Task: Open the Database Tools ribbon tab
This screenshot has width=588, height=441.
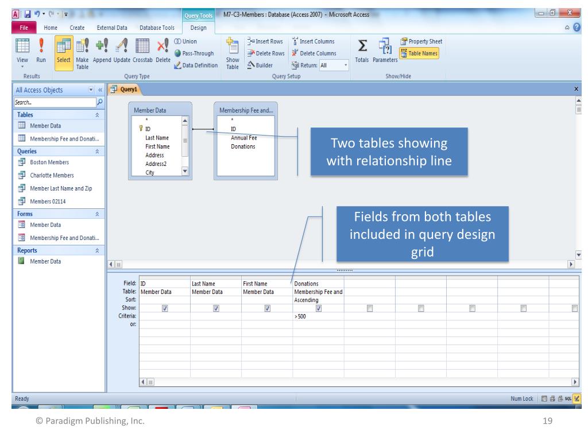Action: pos(157,28)
